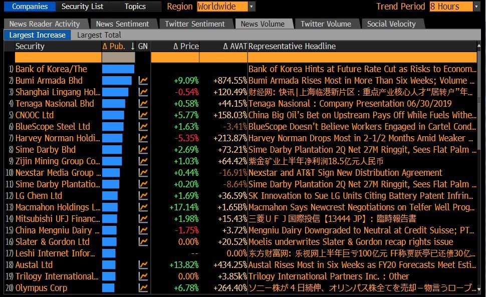Click scrollbar down arrow of the table
This screenshot has width=486, height=297.
[x=479, y=289]
